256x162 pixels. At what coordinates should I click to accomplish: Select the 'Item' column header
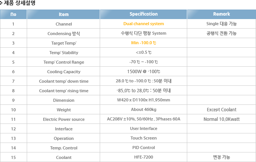(63, 14)
